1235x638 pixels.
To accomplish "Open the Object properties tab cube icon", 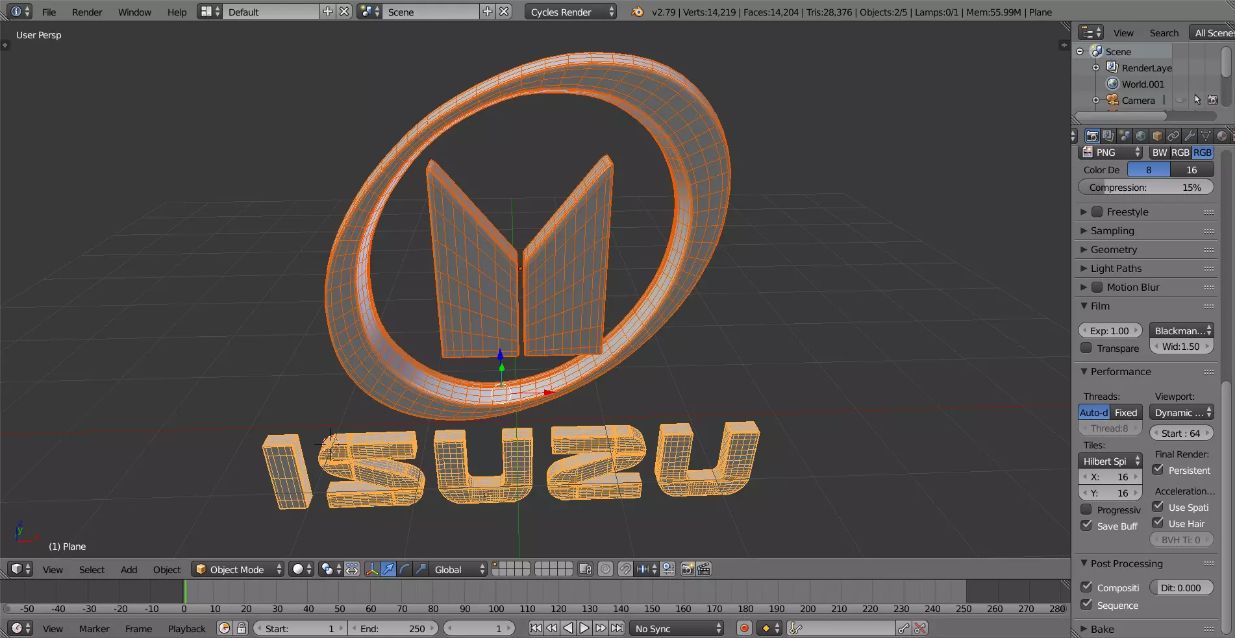I will click(x=1157, y=136).
